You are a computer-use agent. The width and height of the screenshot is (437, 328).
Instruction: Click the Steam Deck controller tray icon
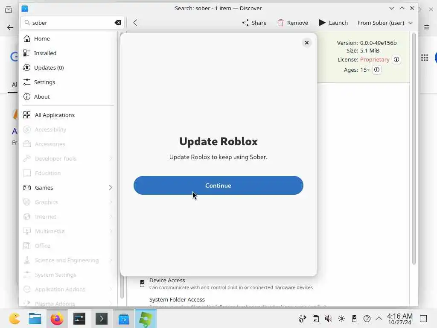click(303, 319)
